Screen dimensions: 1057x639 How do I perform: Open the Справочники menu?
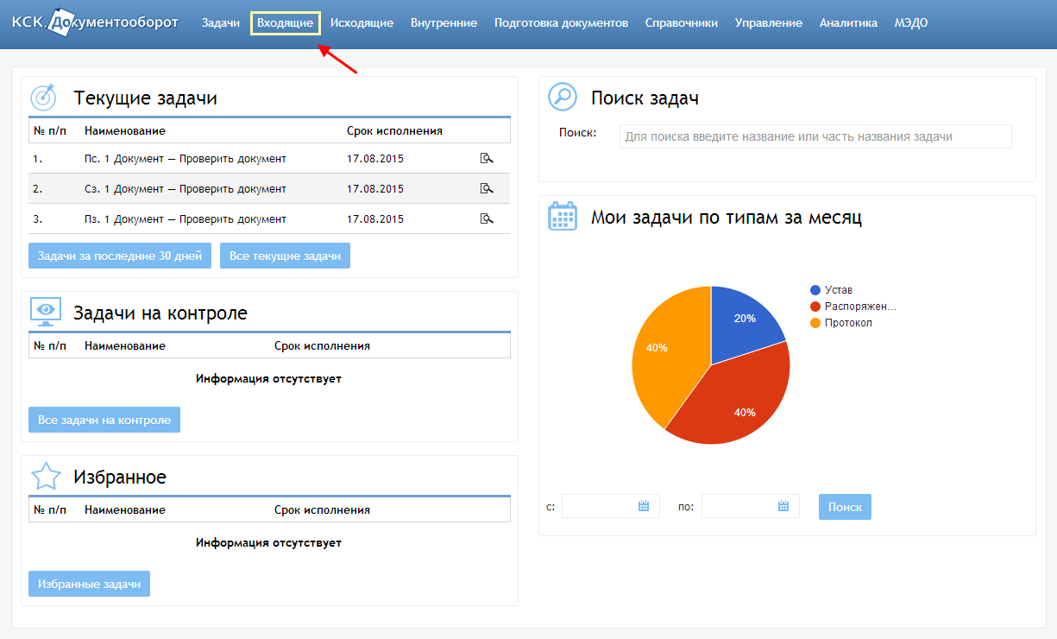(681, 23)
